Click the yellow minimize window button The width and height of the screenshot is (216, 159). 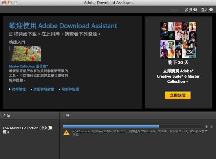coord(10,3)
